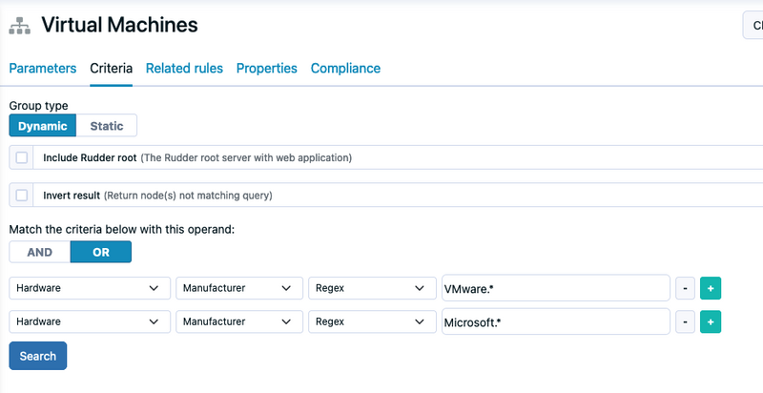763x393 pixels.
Task: Check the Include Rudder root checkbox
Action: pyautogui.click(x=21, y=157)
